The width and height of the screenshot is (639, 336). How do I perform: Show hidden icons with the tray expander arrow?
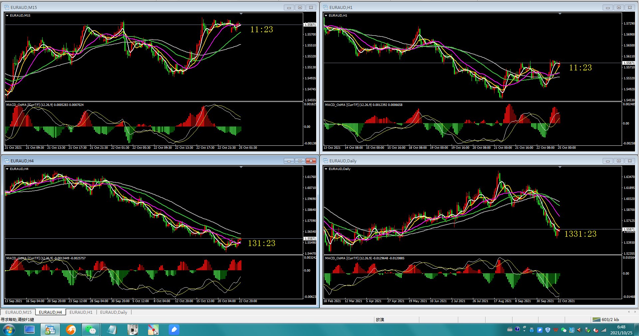[524, 331]
